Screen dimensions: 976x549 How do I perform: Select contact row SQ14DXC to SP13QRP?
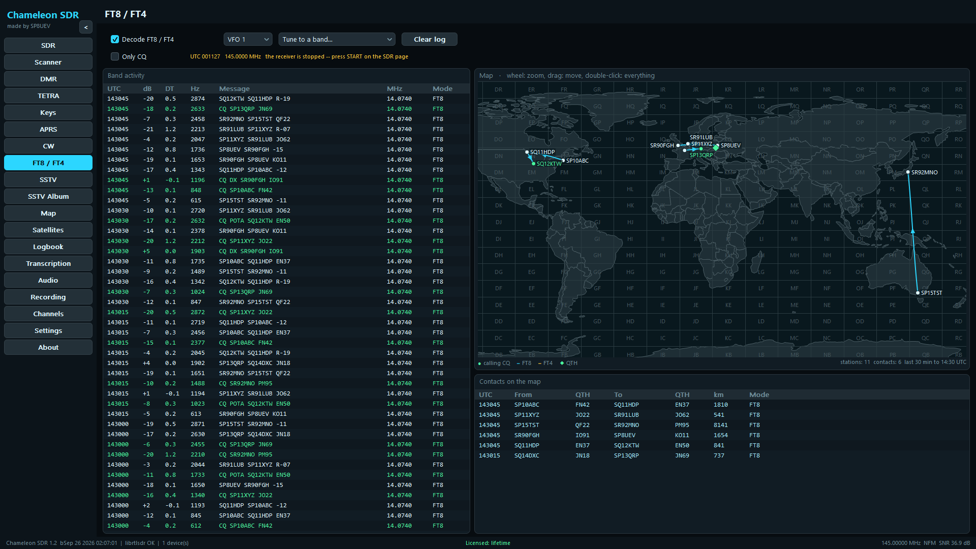pos(722,455)
